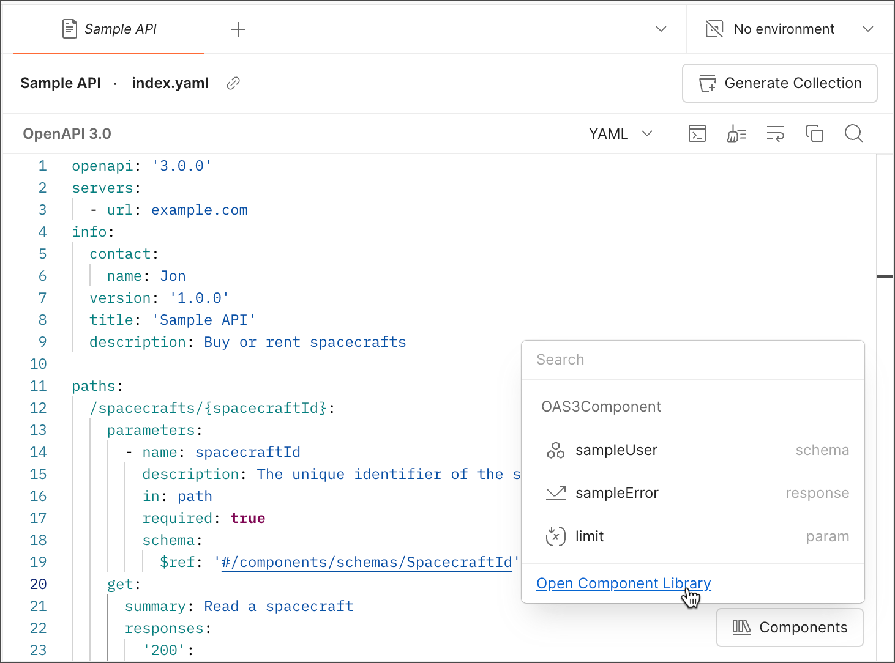895x663 pixels.
Task: Open the new tab plus icon
Action: click(x=238, y=29)
